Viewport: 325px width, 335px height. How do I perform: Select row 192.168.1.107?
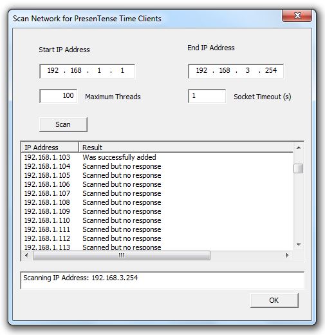point(157,193)
